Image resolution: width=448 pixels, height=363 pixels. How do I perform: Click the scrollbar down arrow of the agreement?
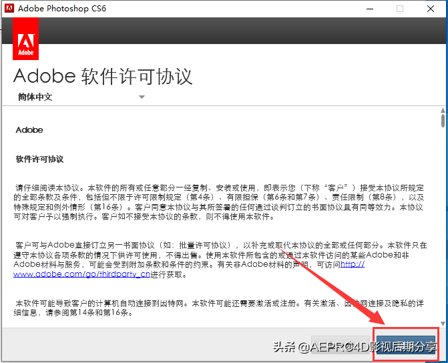(x=443, y=324)
